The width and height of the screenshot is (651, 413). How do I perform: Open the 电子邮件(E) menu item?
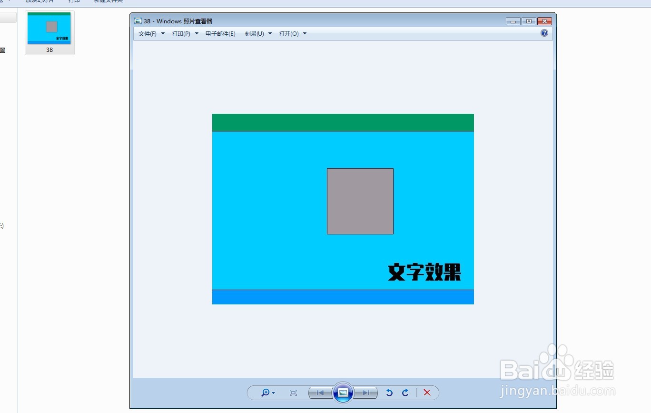(x=220, y=34)
